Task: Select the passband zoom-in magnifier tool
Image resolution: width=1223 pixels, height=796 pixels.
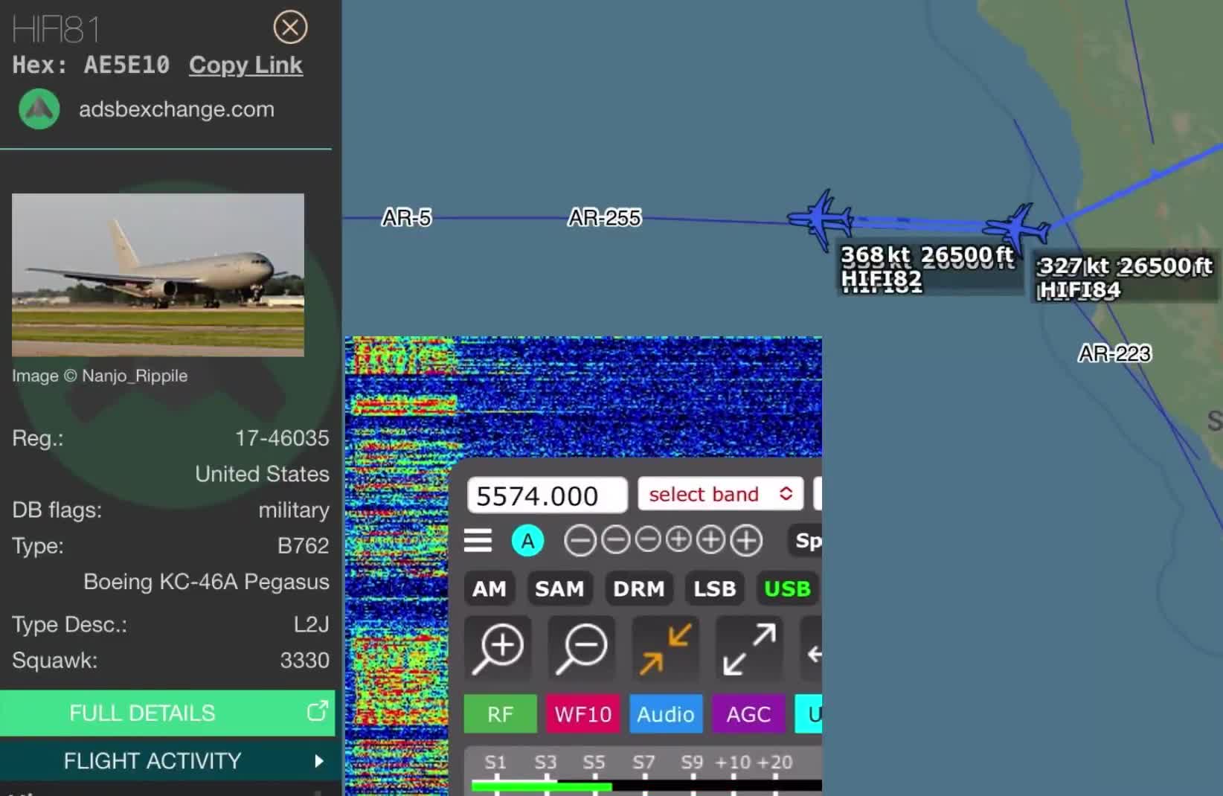Action: click(x=498, y=649)
